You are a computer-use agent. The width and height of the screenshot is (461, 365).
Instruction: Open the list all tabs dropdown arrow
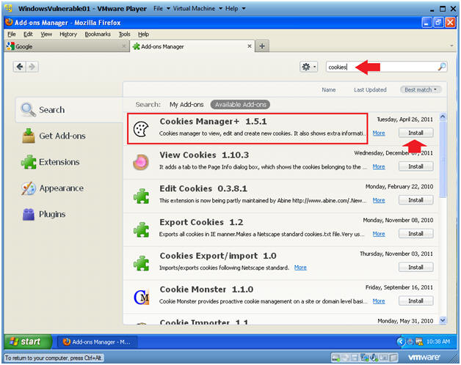tap(451, 46)
